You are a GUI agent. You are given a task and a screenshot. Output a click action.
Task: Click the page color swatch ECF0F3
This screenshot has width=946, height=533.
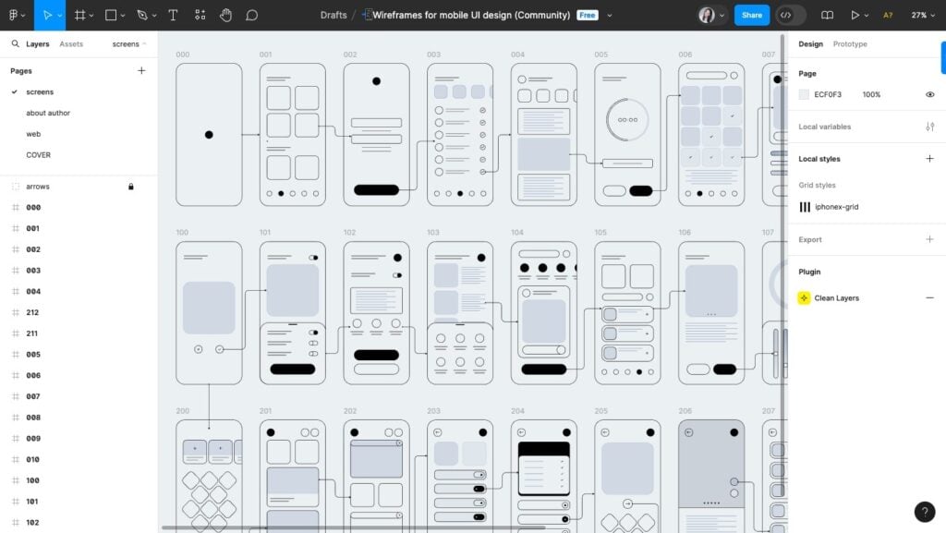click(x=804, y=94)
